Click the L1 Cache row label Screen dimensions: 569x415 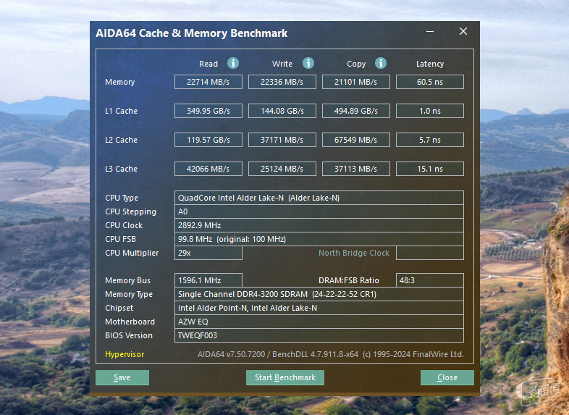pos(121,111)
